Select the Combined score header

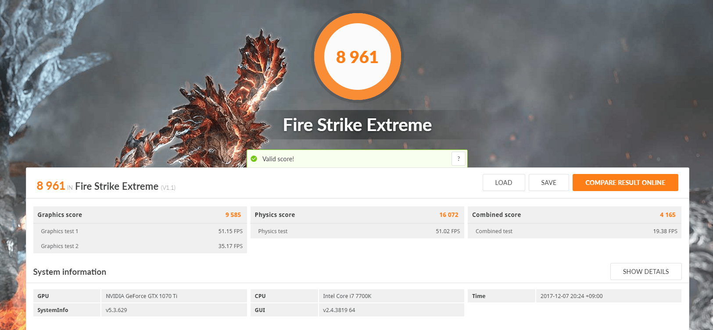[574, 215]
